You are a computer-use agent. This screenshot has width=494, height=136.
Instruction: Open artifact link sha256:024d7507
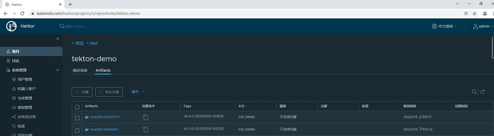[x=105, y=117]
